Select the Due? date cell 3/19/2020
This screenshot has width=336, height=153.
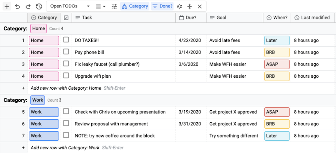[190, 112]
